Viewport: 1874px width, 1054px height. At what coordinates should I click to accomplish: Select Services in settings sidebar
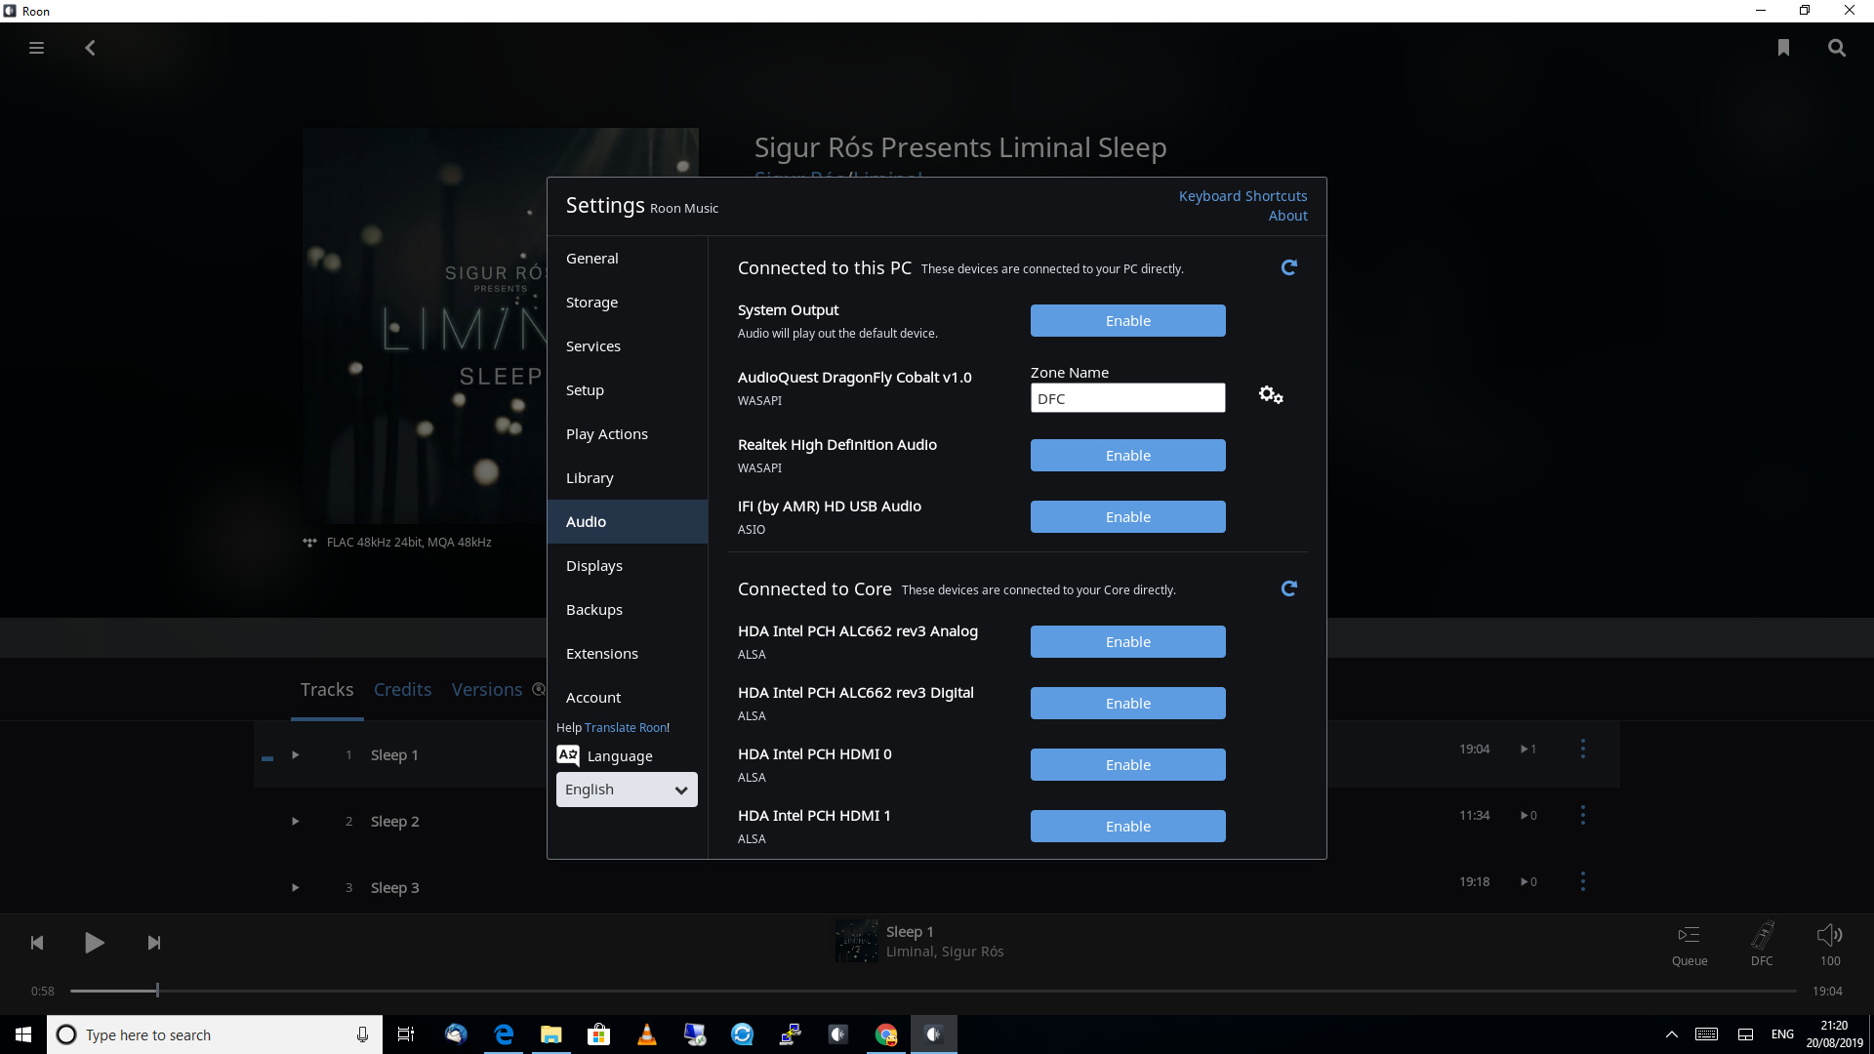pyautogui.click(x=627, y=346)
